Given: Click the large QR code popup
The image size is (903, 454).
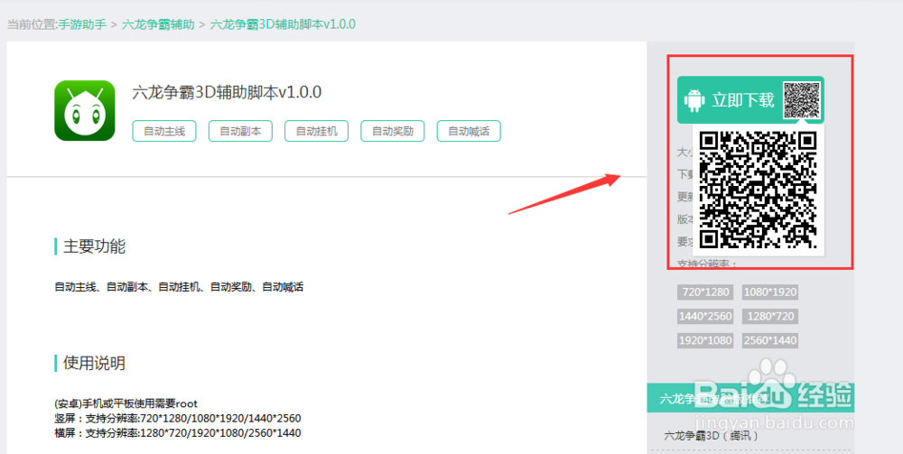Looking at the screenshot, I should click(x=758, y=190).
